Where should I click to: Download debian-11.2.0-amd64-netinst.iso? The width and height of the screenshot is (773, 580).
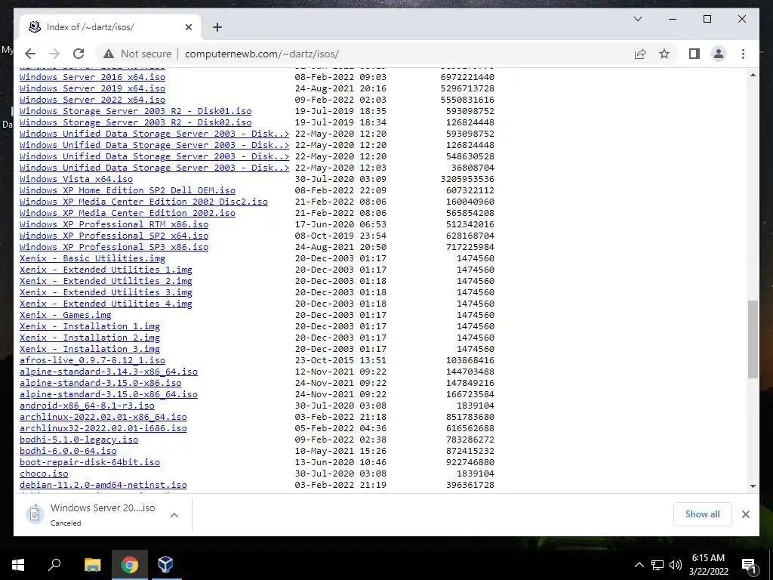103,486
